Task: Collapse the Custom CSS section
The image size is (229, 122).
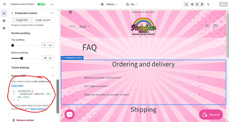Action: (52, 76)
